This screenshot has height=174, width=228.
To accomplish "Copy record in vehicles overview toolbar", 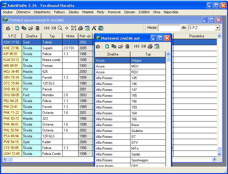I will (x=24, y=28).
